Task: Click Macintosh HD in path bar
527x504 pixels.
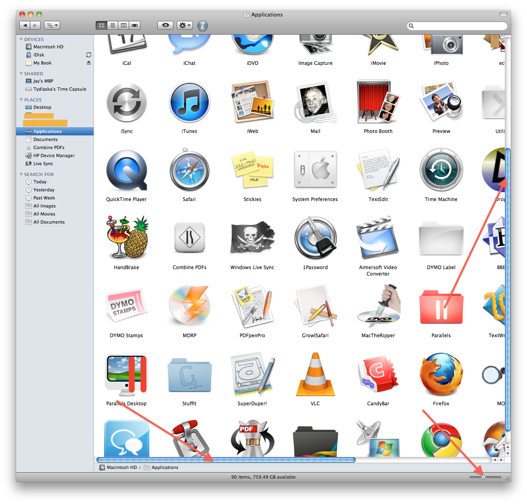Action: click(x=118, y=467)
